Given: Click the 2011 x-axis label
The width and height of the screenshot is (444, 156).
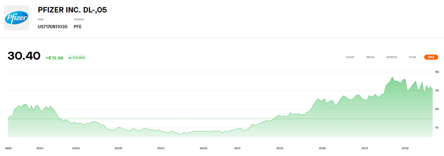Looking at the screenshot, I should [x=237, y=148].
